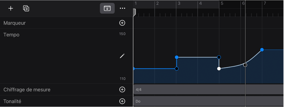Add a Chiffrage de mesure entry

click(122, 89)
